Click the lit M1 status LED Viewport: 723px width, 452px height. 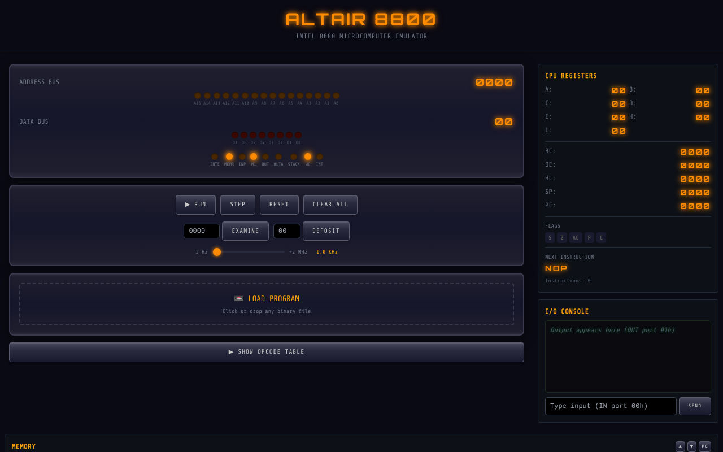[x=254, y=157]
